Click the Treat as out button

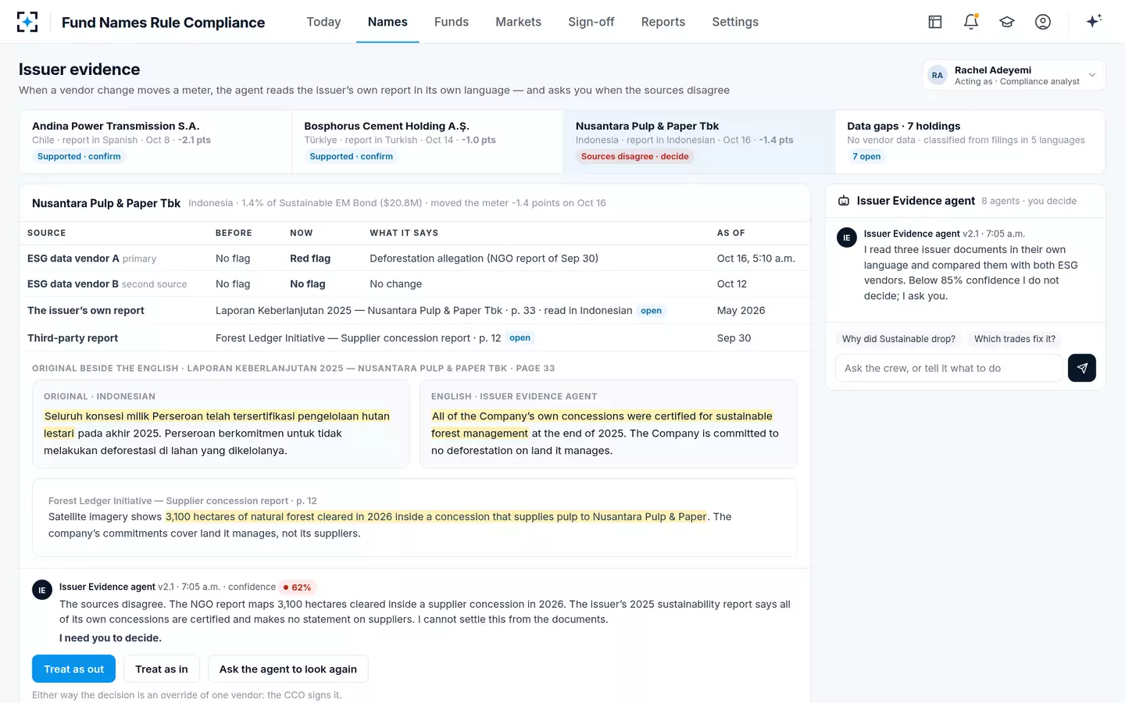pyautogui.click(x=74, y=669)
